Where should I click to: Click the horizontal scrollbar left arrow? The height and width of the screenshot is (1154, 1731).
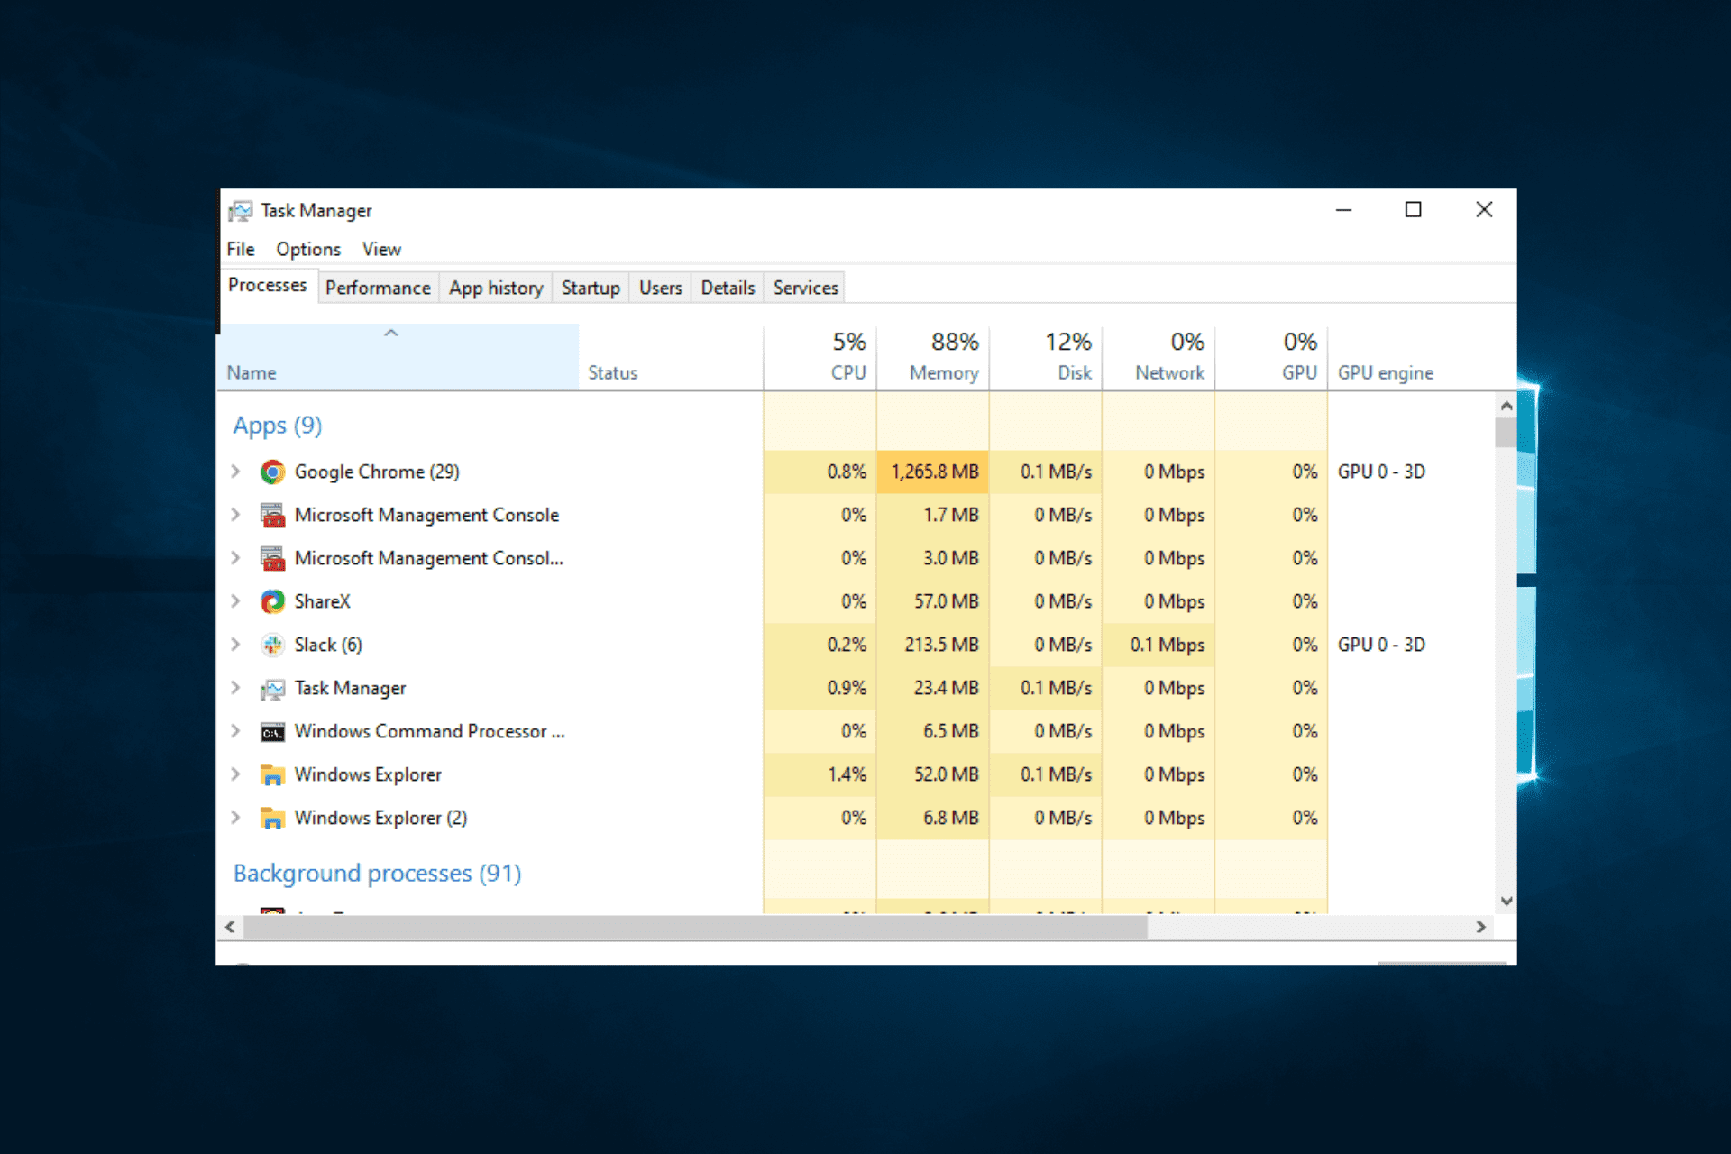point(231,927)
